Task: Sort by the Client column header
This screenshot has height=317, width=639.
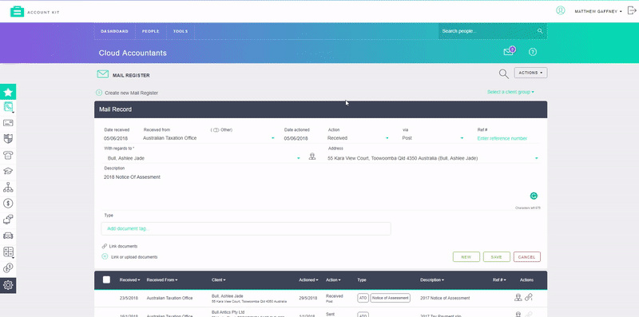Action: 218,280
